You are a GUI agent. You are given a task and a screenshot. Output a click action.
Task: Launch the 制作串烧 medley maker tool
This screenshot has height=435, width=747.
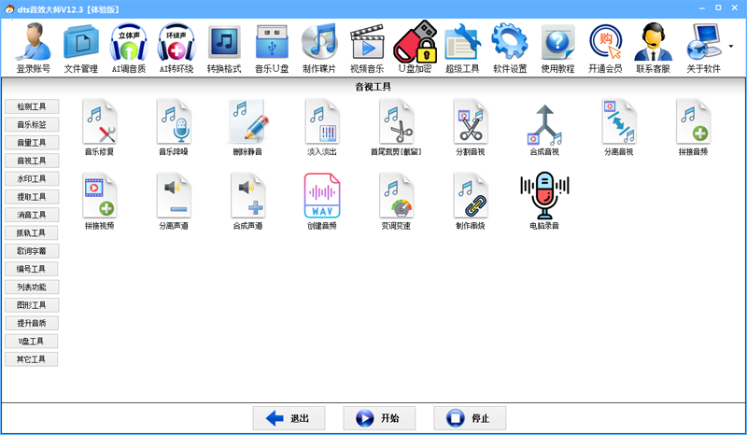click(x=471, y=201)
